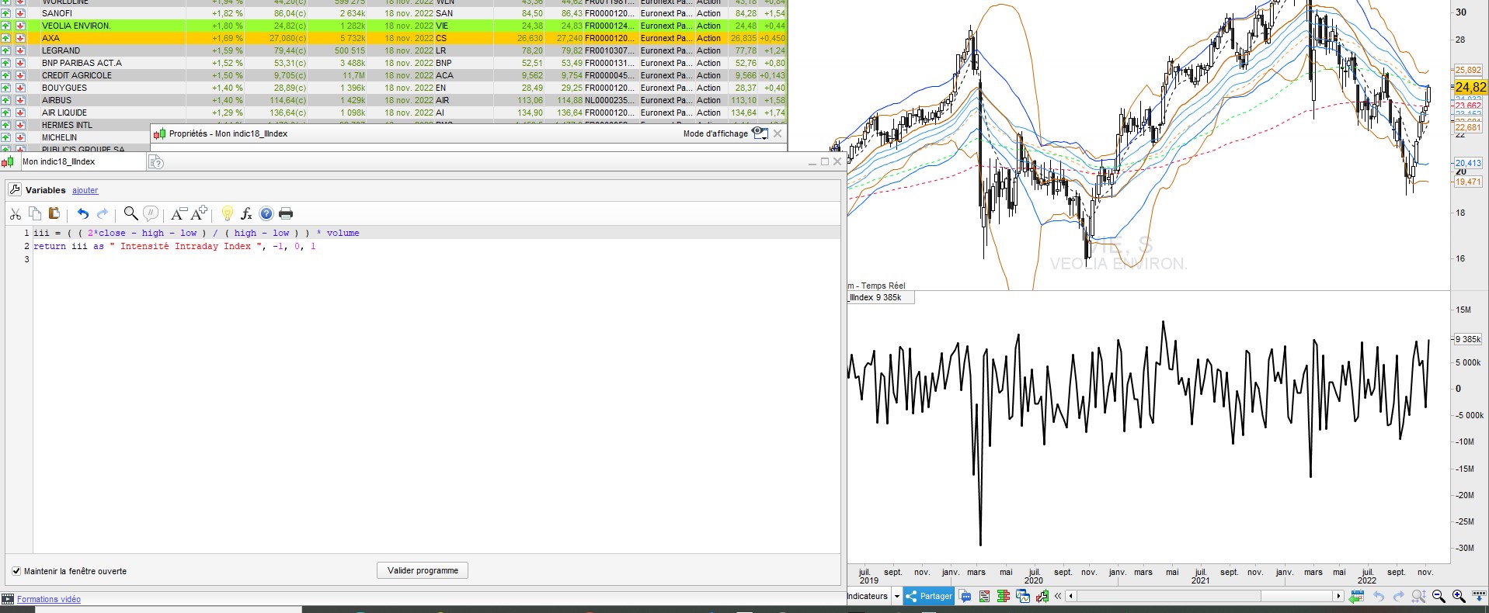Click the green buy arrow beside AXA
The image size is (1489, 613).
[6, 38]
